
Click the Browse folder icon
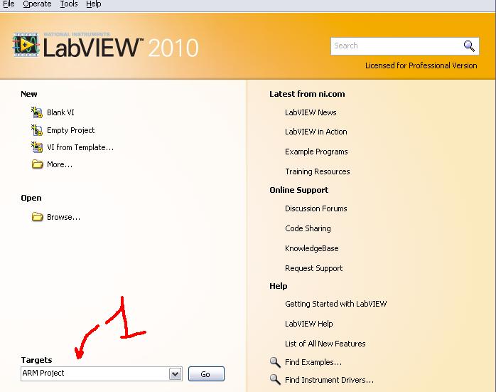(x=38, y=217)
